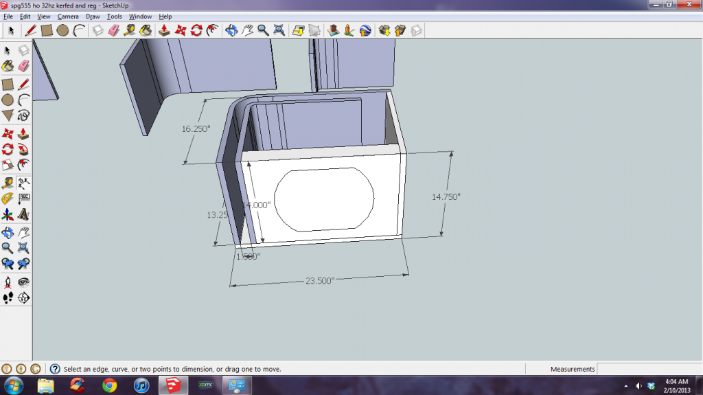Click the Measurements input box
This screenshot has width=703, height=395.
click(649, 369)
